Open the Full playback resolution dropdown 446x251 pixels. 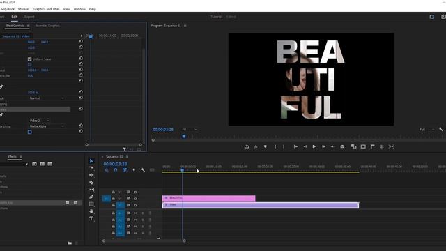pyautogui.click(x=427, y=130)
